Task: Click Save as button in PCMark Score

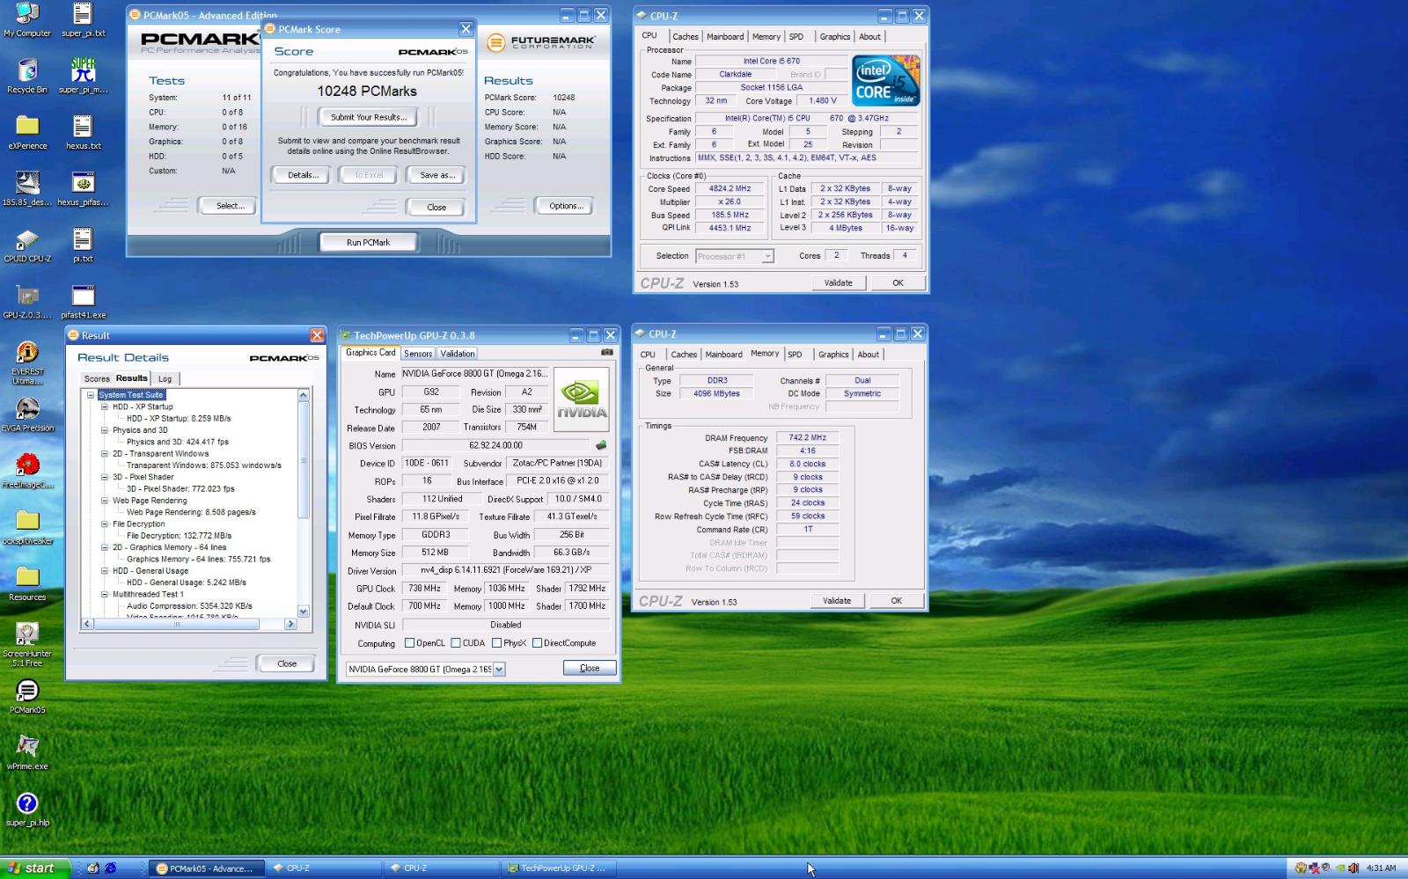Action: pos(437,175)
